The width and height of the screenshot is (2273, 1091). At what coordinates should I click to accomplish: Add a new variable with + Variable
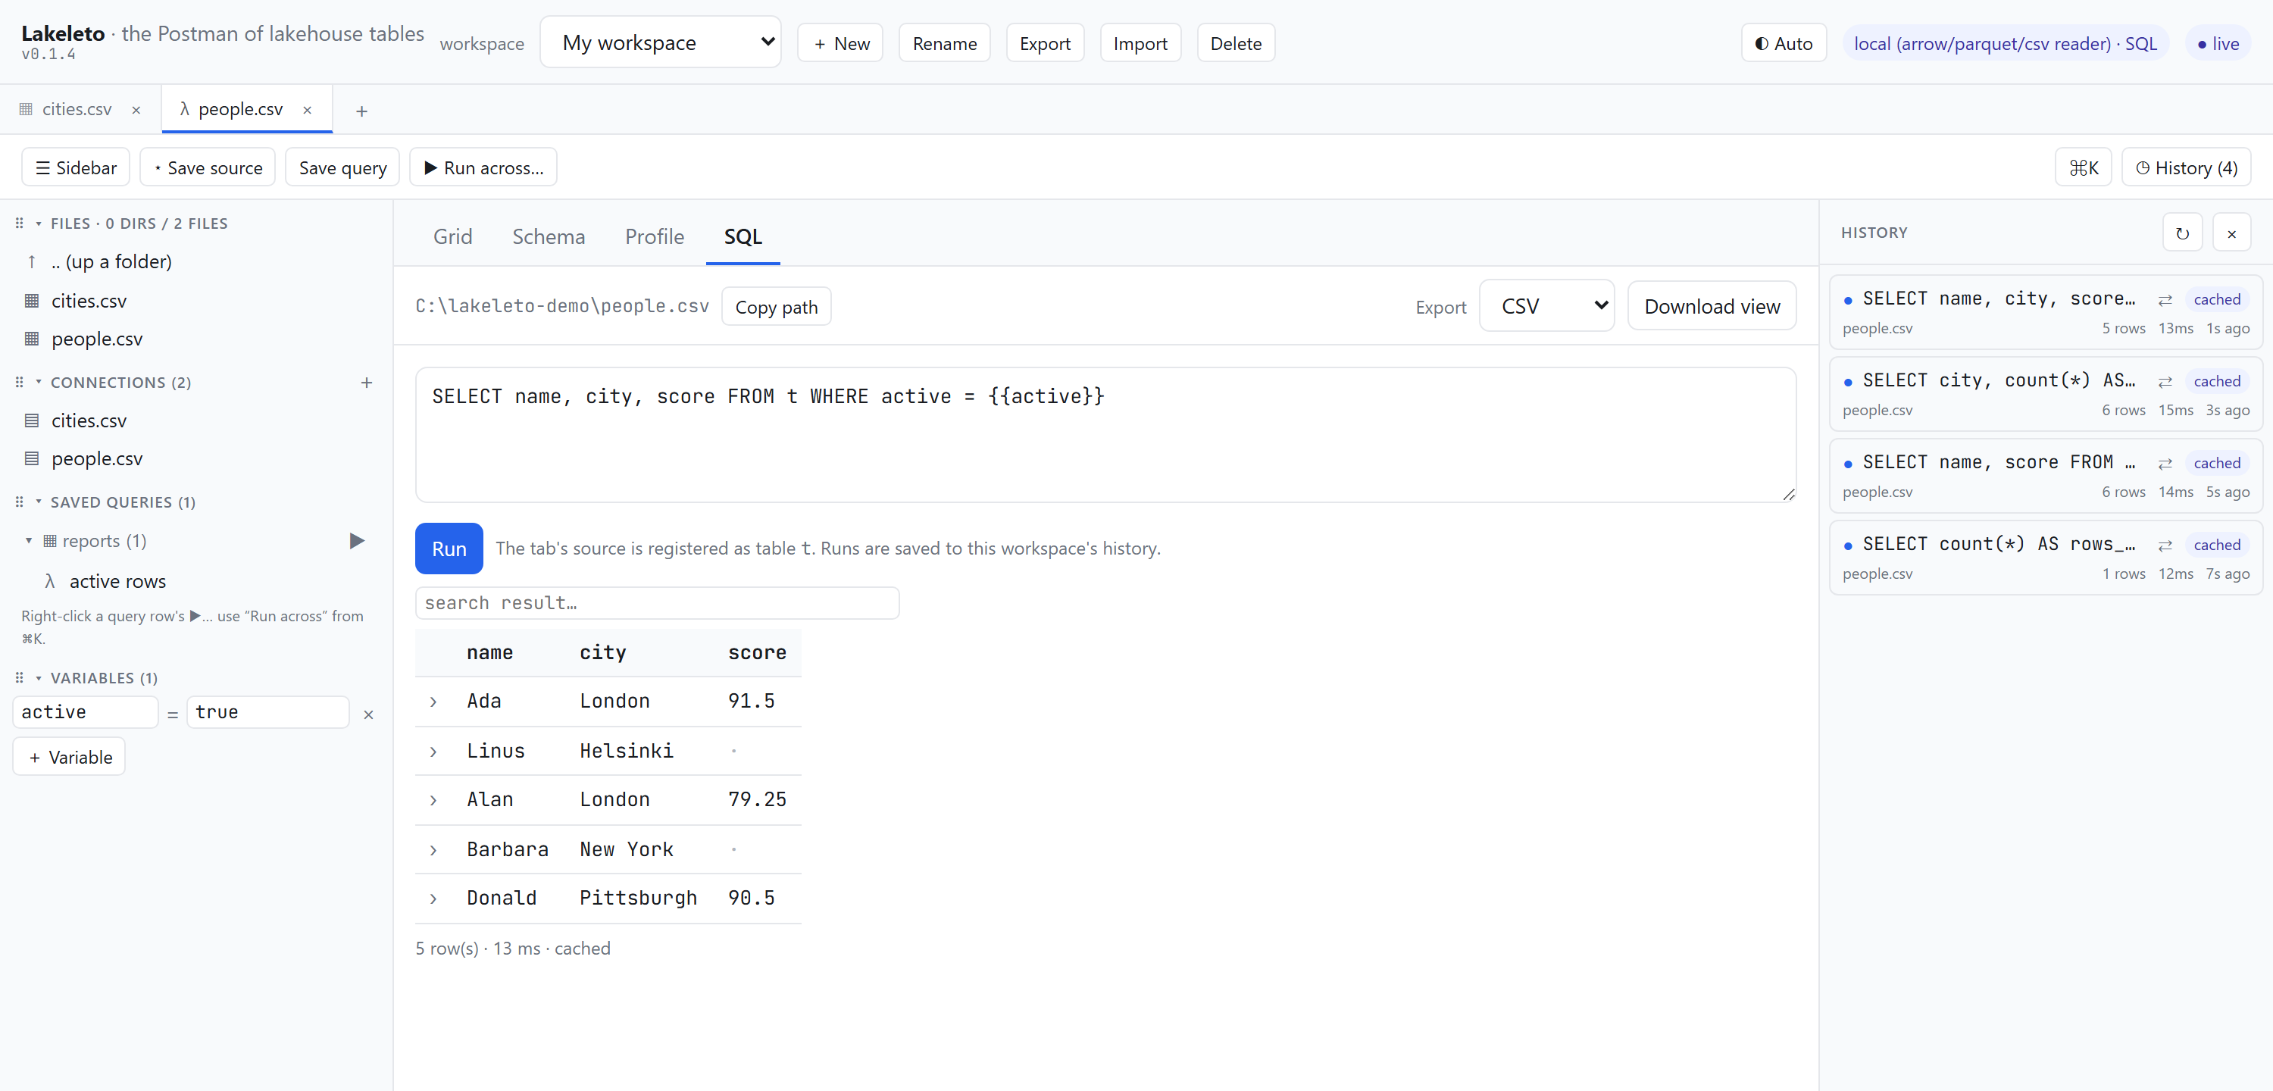pos(69,758)
